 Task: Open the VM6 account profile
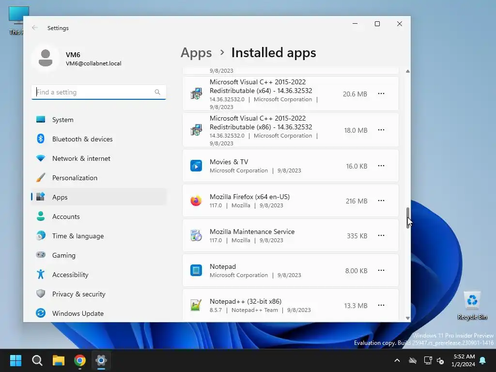(x=77, y=59)
